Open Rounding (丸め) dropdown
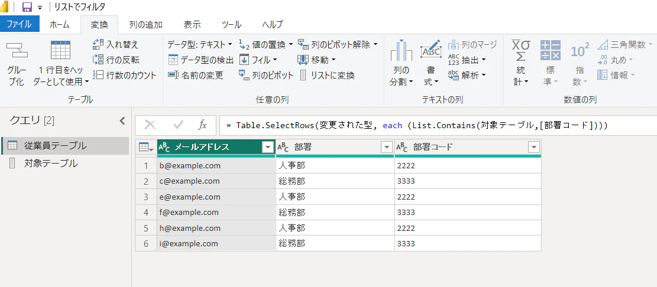 pos(616,60)
